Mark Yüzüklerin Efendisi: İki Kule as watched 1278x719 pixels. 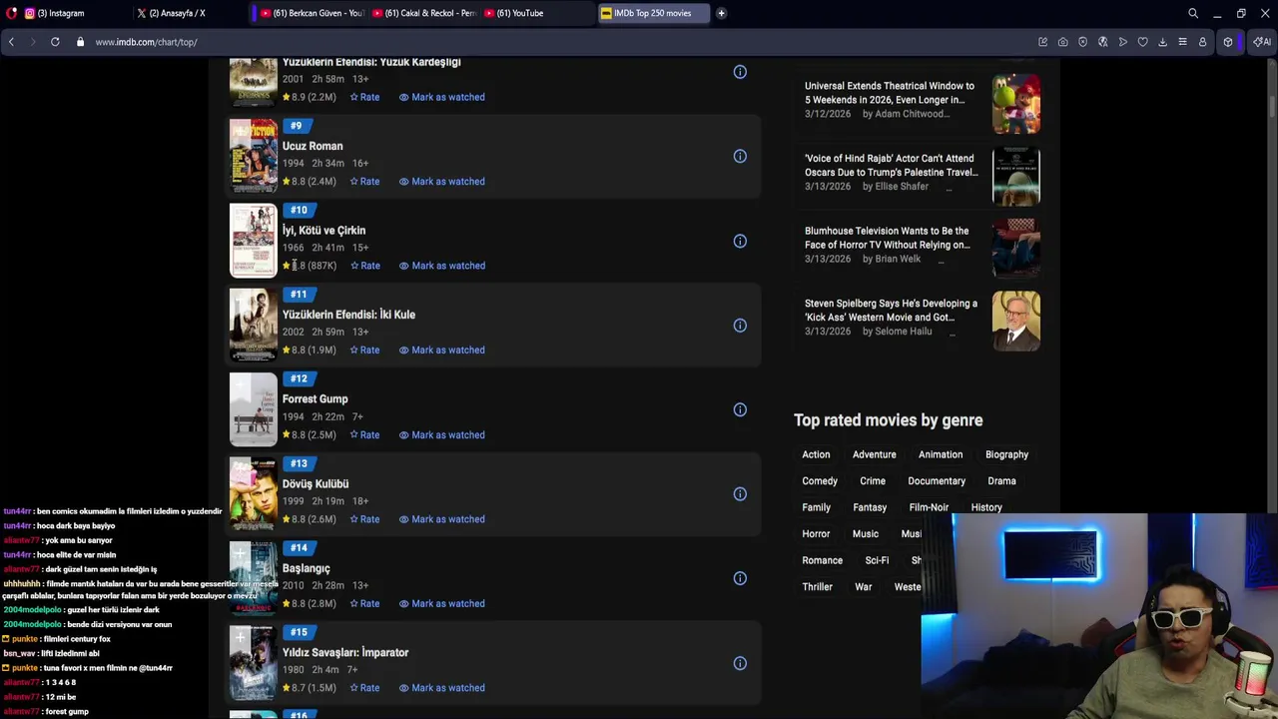(441, 351)
